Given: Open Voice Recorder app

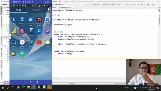Looking at the screenshot, I should pyautogui.click(x=14, y=42).
